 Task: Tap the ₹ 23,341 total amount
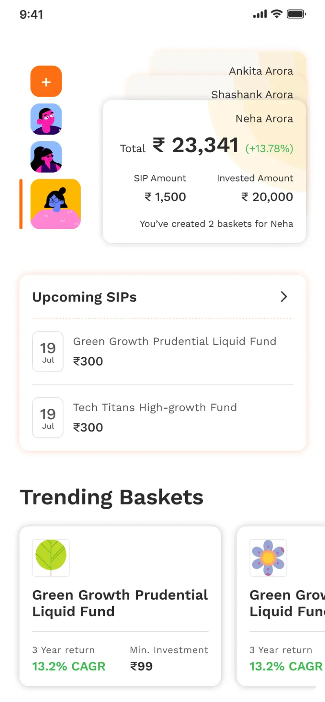196,146
